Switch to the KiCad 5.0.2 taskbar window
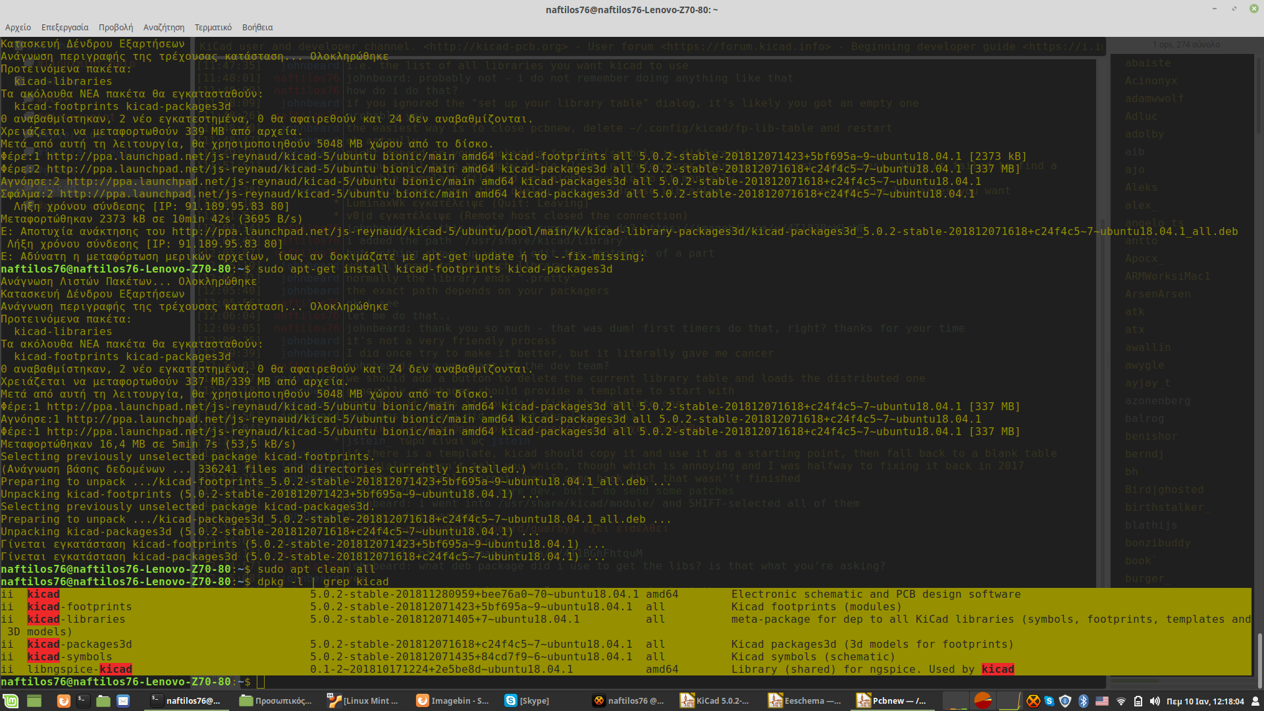The image size is (1264, 711). pos(718,701)
